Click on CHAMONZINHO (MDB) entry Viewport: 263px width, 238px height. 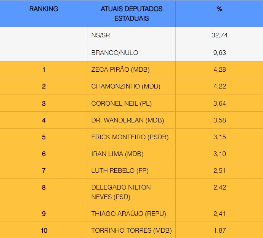pos(126,87)
